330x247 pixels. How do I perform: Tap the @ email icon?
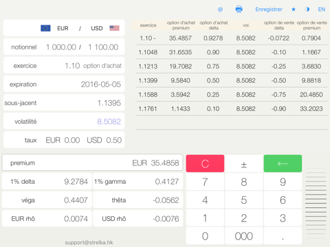click(x=220, y=10)
